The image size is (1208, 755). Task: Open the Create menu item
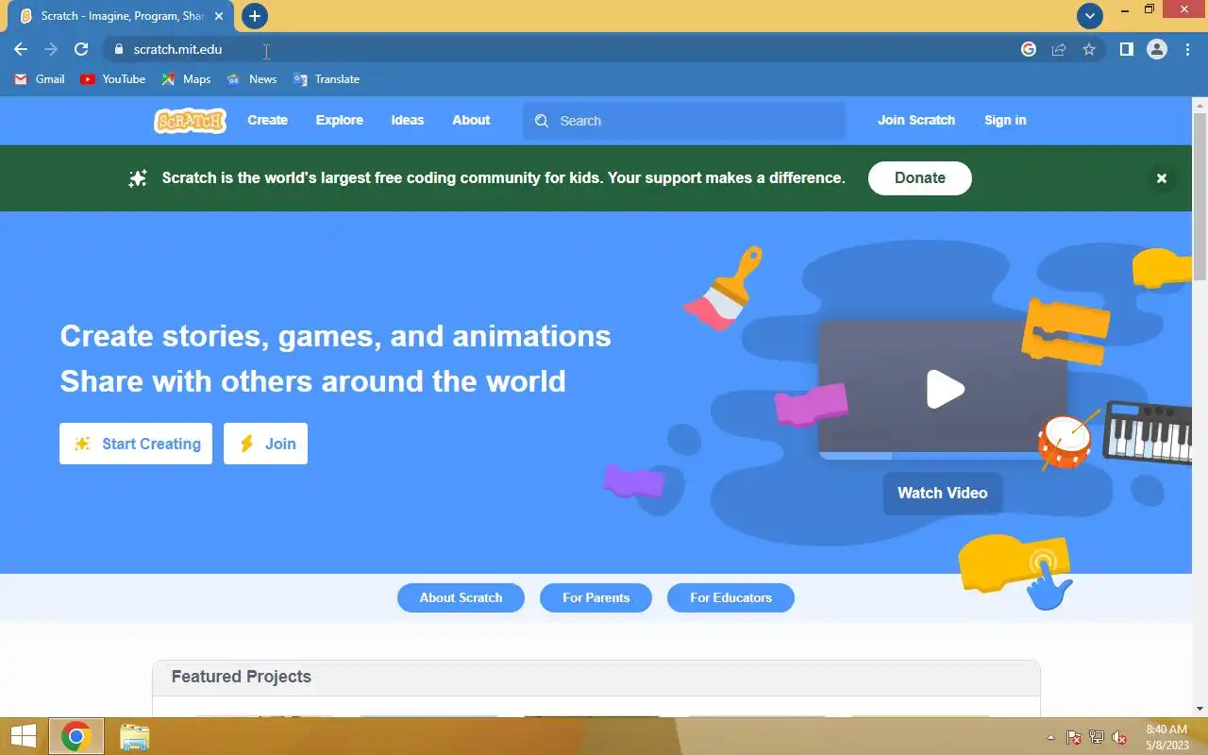[267, 120]
